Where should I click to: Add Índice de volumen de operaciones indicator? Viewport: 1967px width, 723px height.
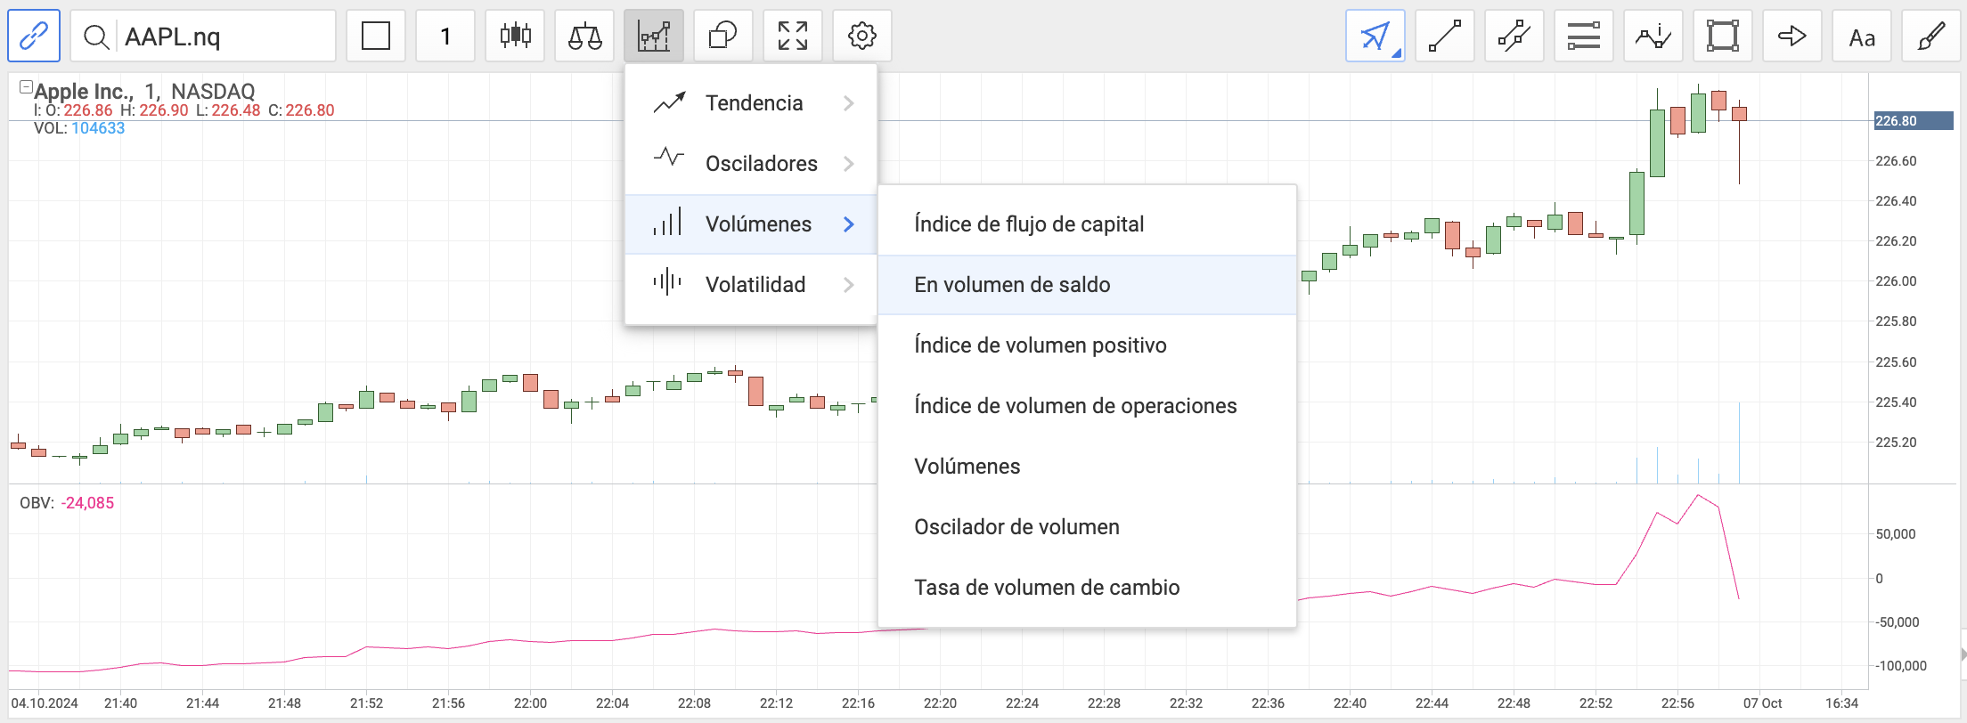1087,406
